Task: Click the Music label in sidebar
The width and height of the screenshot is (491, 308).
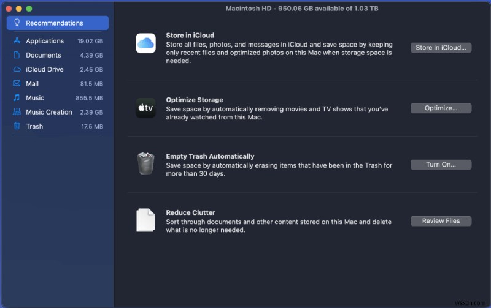Action: 35,98
